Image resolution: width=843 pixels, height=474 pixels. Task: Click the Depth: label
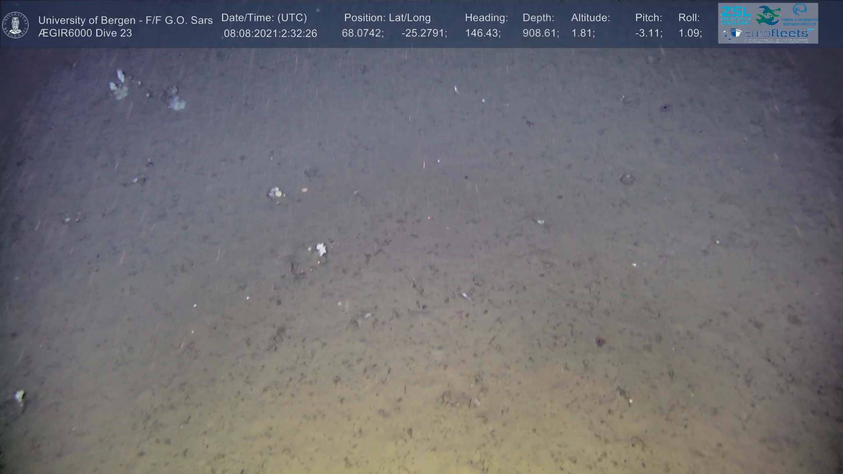[538, 18]
